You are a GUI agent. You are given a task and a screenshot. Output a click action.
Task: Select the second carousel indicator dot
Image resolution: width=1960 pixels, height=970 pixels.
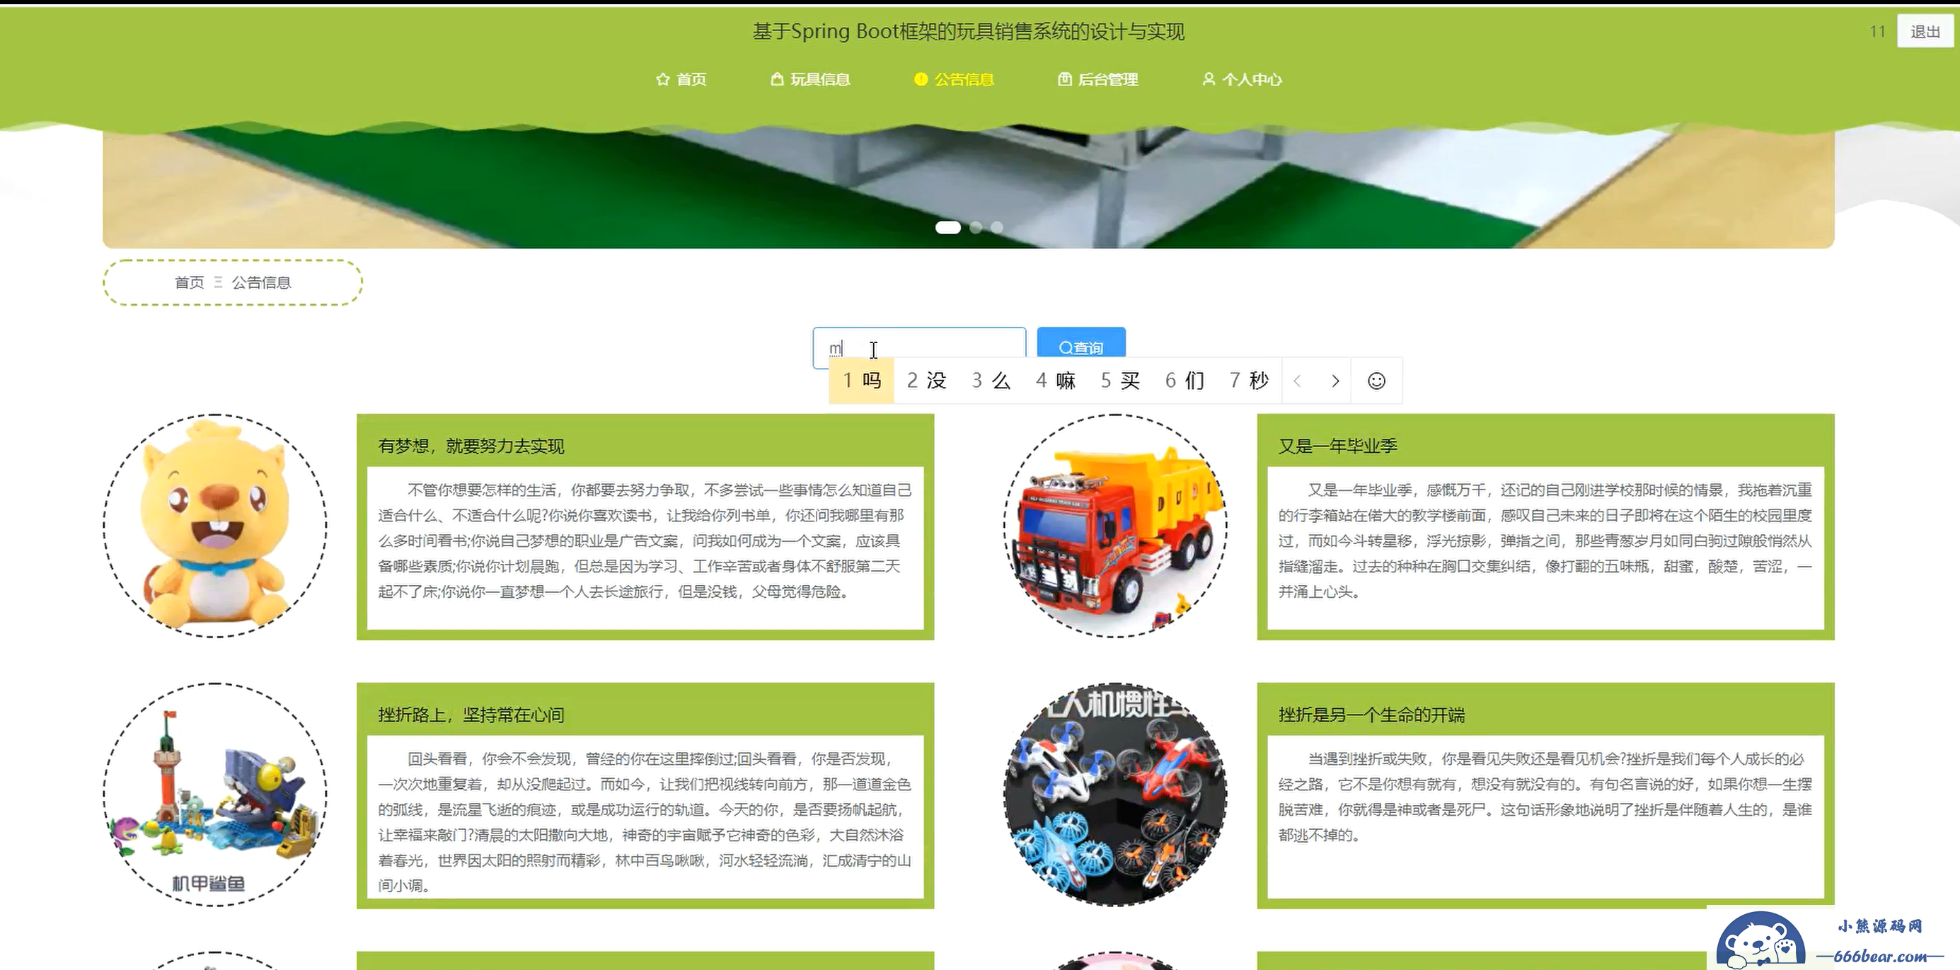976,228
